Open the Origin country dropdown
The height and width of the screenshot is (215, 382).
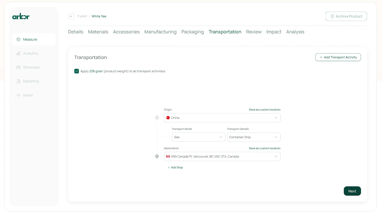coord(276,118)
